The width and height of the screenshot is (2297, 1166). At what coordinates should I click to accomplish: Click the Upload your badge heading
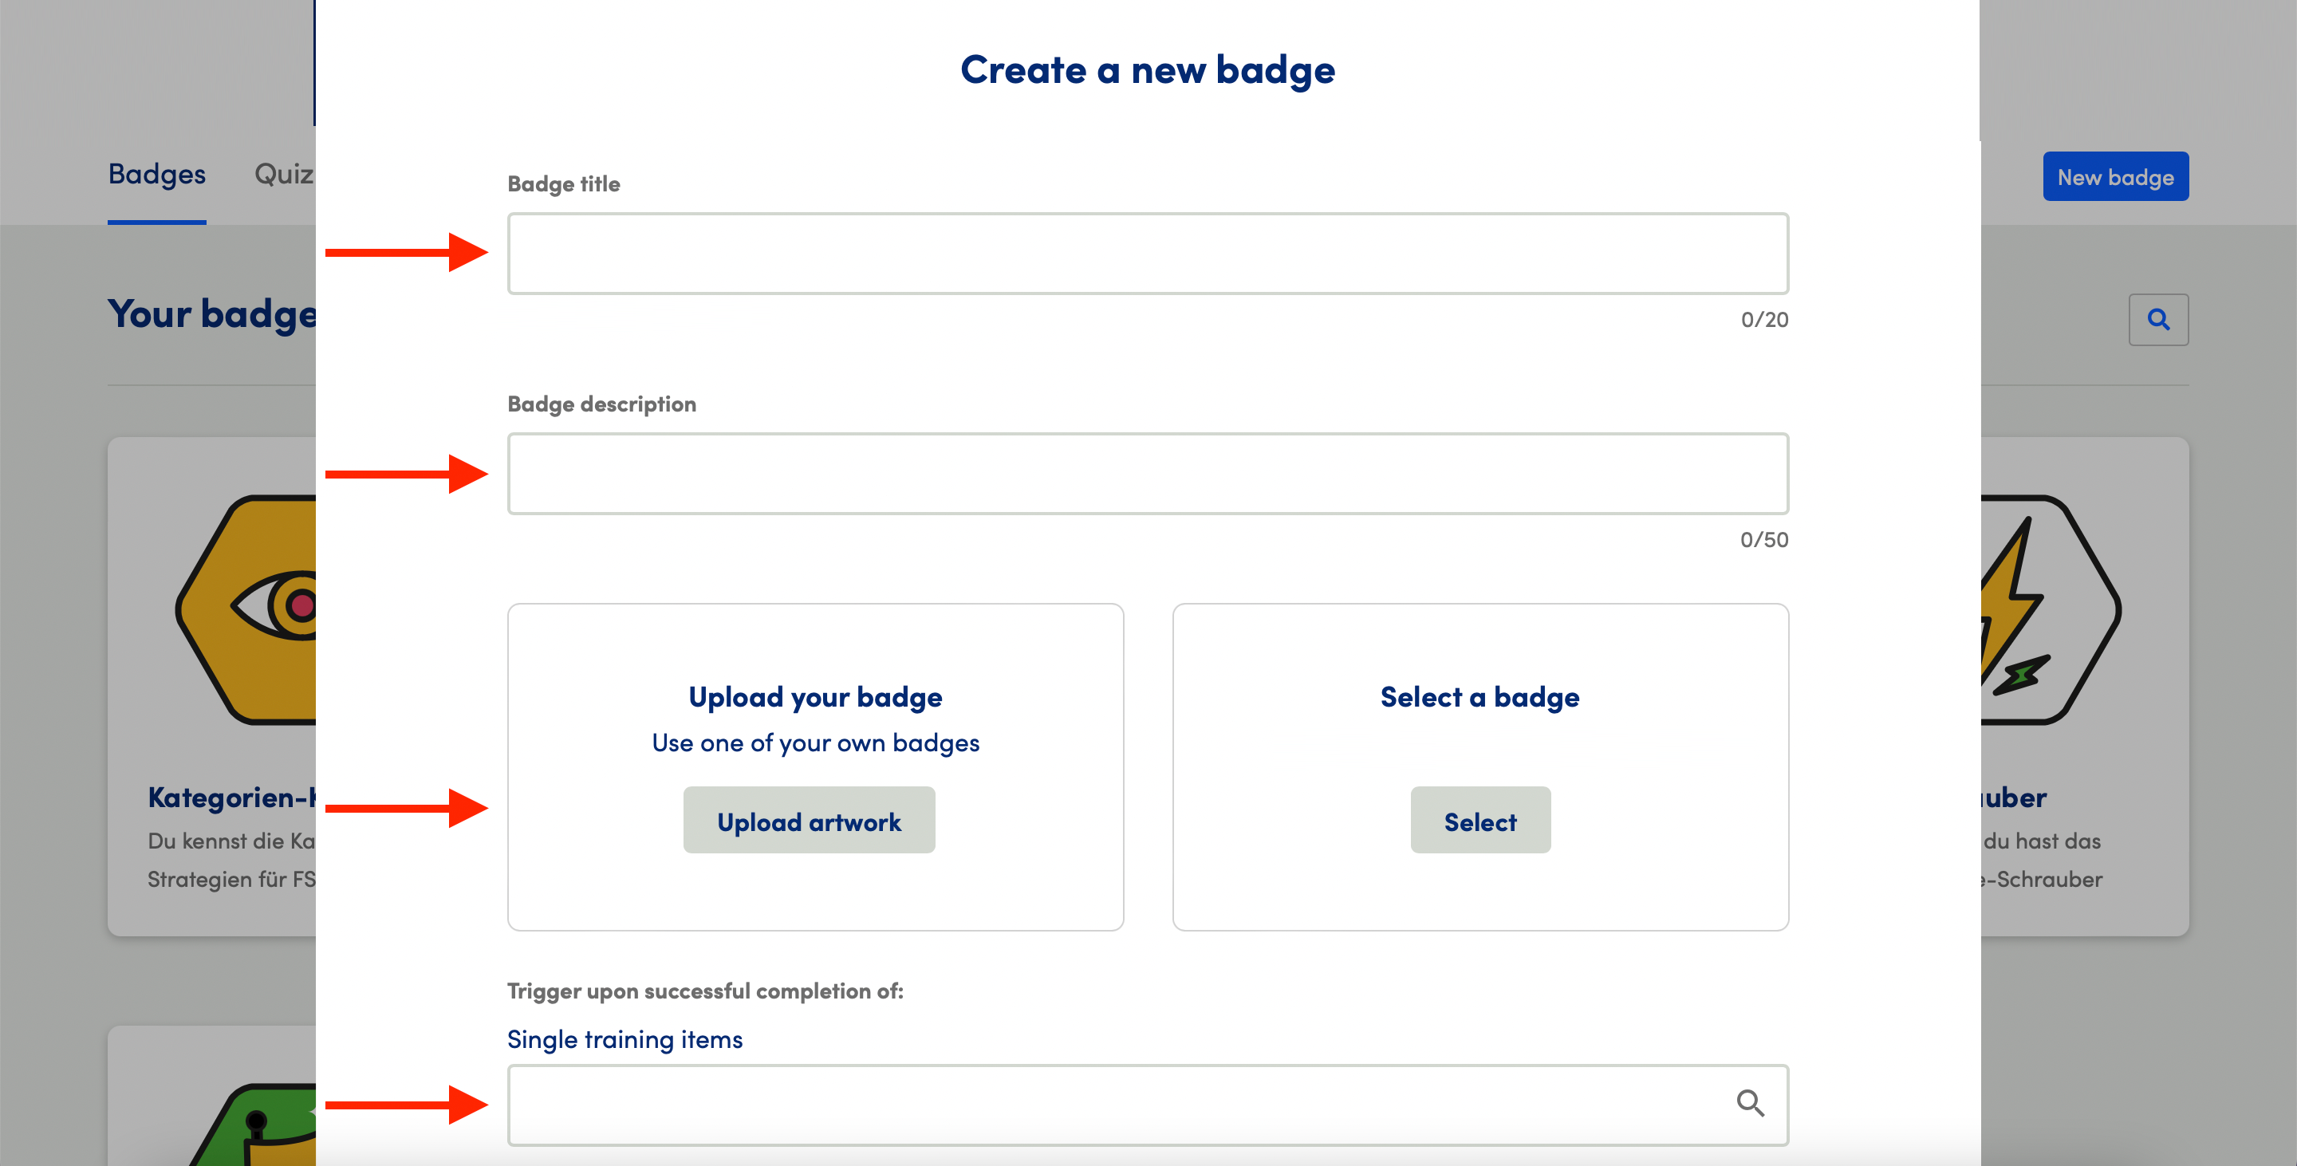tap(815, 696)
